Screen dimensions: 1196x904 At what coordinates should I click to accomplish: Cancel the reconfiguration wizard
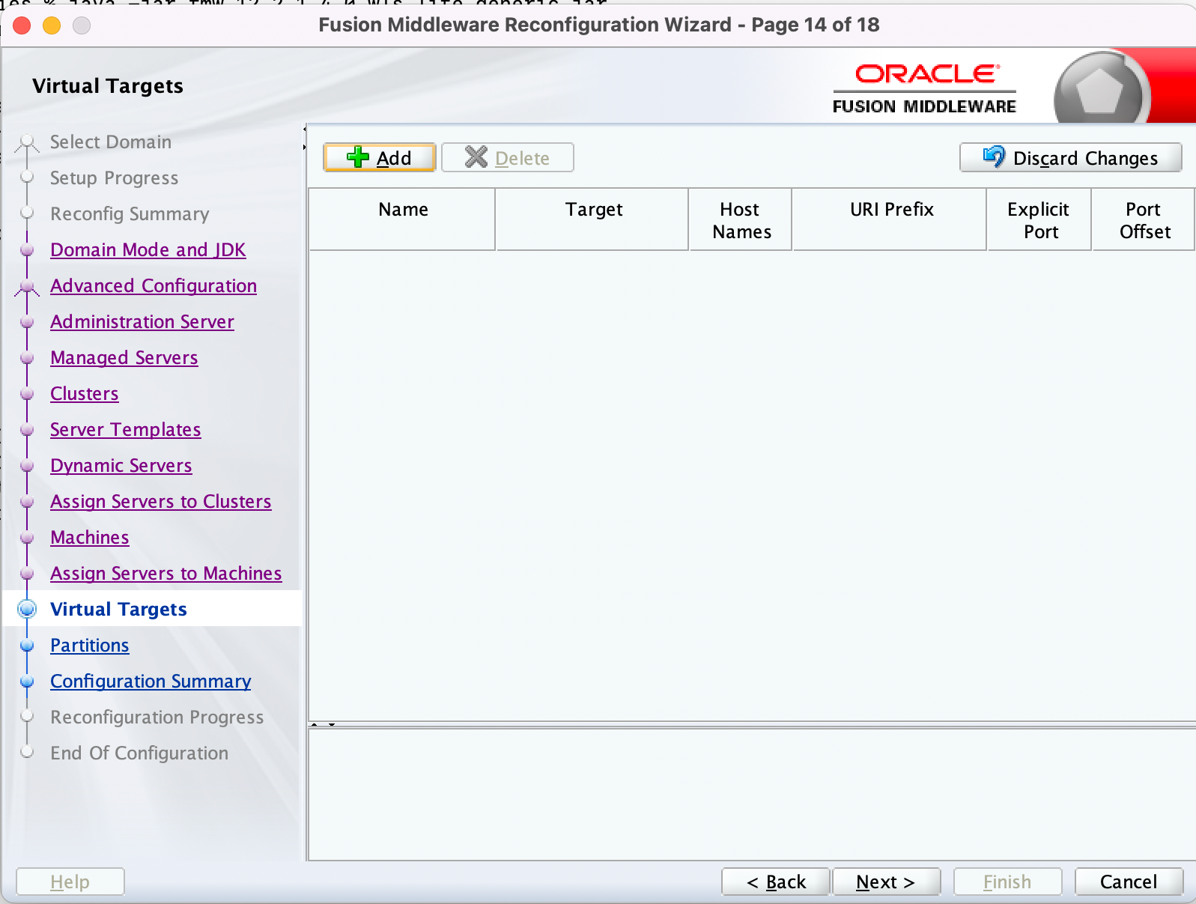1128,882
